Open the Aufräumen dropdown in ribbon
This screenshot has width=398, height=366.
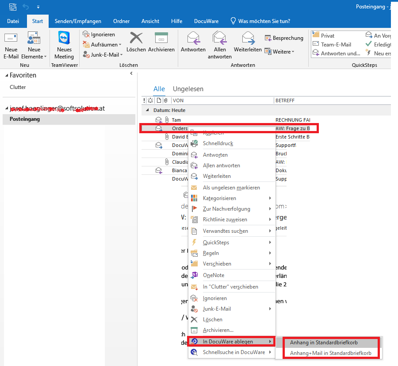click(x=102, y=45)
